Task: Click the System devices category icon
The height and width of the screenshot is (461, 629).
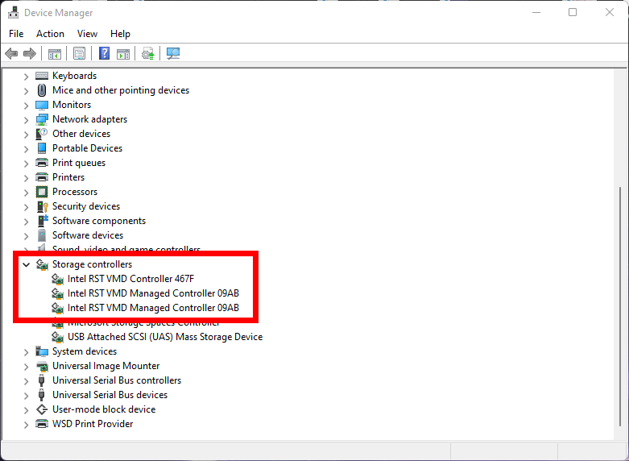Action: tap(42, 351)
